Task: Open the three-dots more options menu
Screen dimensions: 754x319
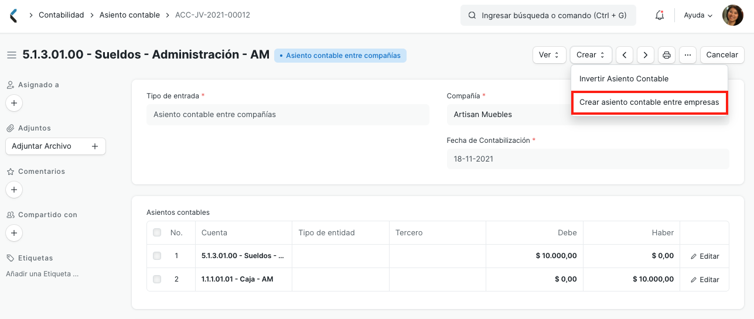Action: 688,55
